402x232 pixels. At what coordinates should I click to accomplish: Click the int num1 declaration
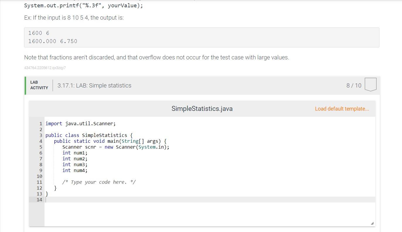point(74,153)
